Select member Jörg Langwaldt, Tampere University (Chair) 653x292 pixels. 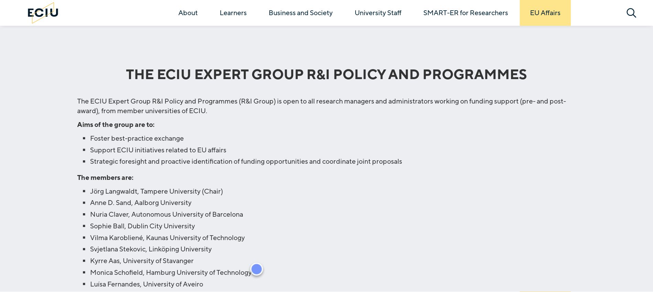pos(156,191)
